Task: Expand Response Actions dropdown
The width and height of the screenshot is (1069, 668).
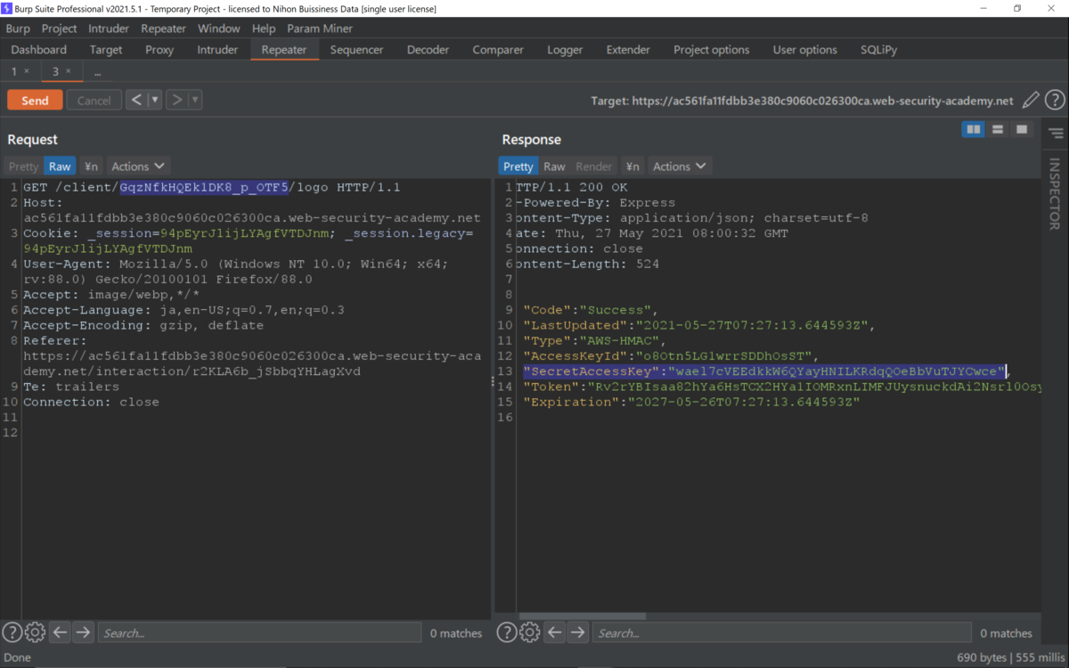Action: (680, 167)
